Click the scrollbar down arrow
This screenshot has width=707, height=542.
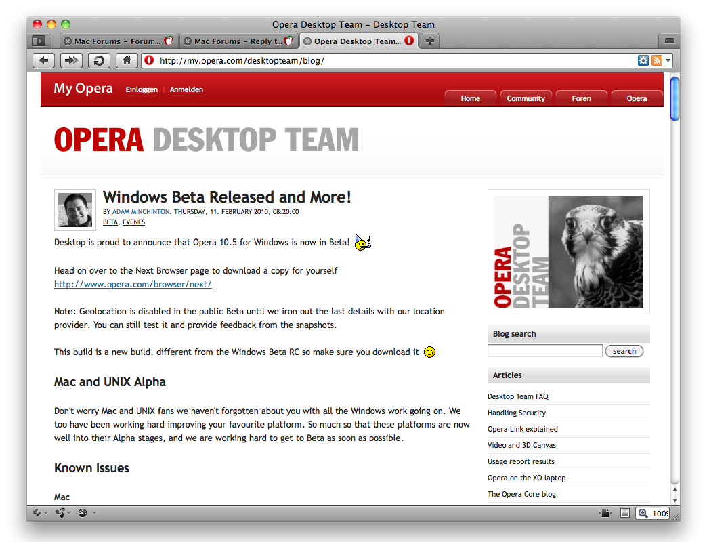pos(674,499)
